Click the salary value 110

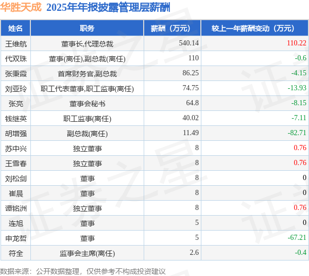193,58
